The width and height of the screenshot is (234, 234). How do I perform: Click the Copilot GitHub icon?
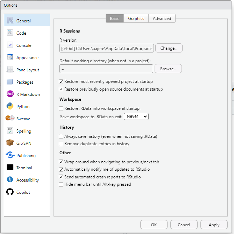10,192
